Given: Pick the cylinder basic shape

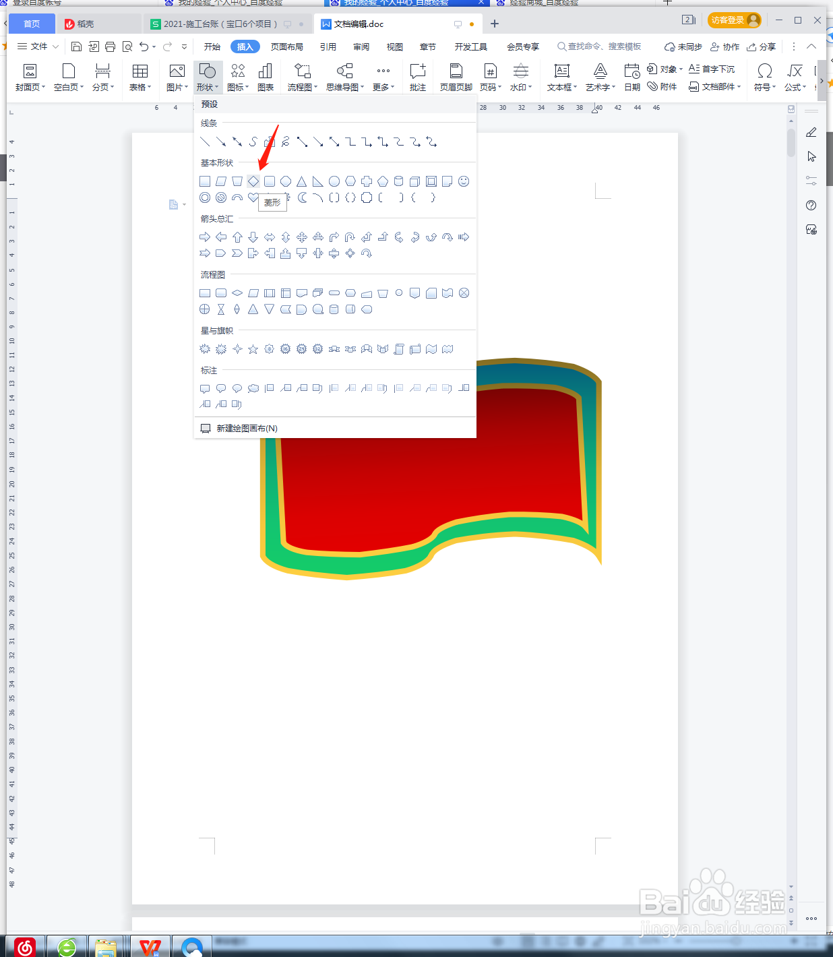Looking at the screenshot, I should tap(399, 181).
